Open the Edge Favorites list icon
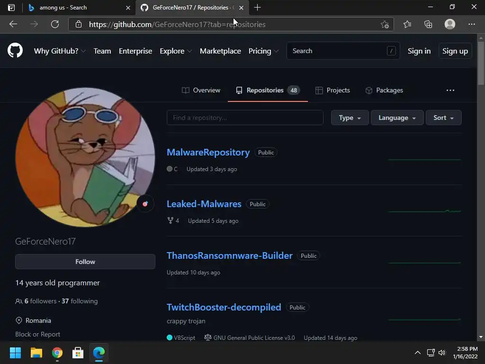 pyautogui.click(x=407, y=24)
